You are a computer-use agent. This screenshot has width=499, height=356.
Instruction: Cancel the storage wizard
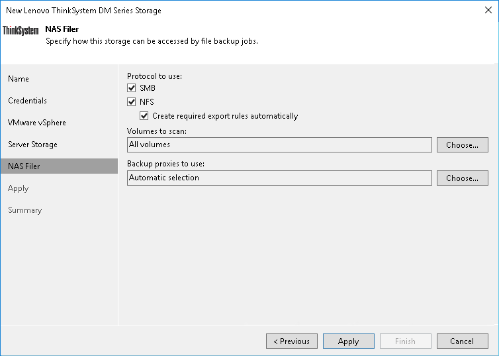click(x=462, y=341)
